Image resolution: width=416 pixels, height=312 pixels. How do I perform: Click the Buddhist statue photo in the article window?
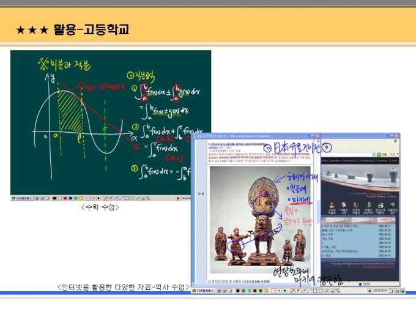click(x=260, y=220)
